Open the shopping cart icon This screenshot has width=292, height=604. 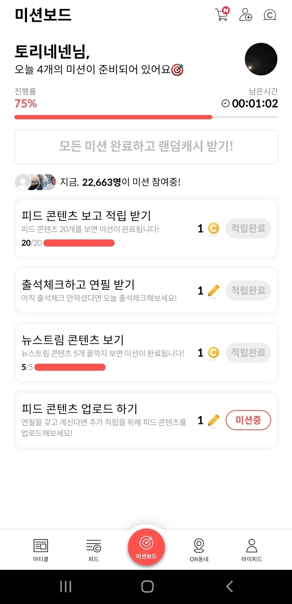click(222, 14)
